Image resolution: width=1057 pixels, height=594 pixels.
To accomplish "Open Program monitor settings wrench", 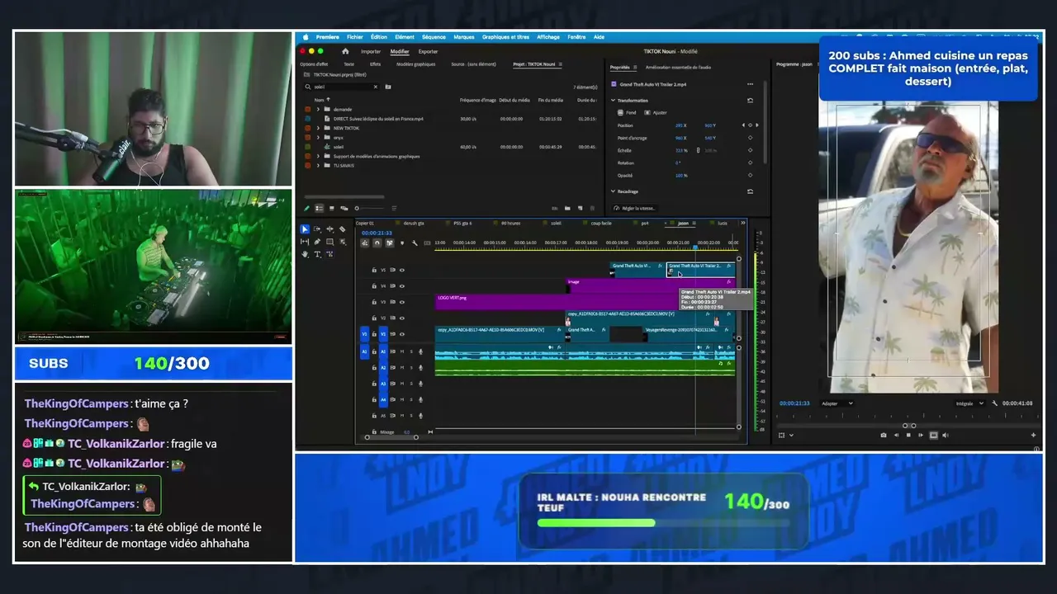I will pos(994,403).
